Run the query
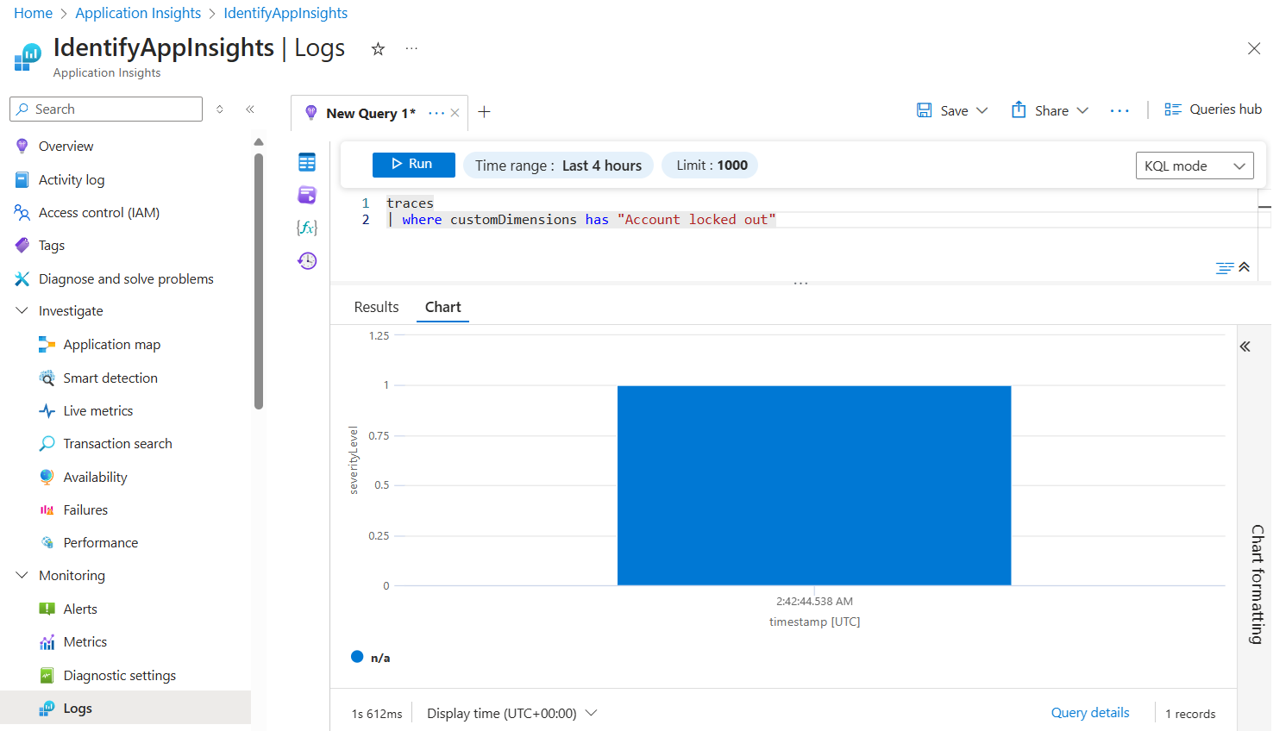Viewport: 1273px width, 731px height. coord(413,164)
